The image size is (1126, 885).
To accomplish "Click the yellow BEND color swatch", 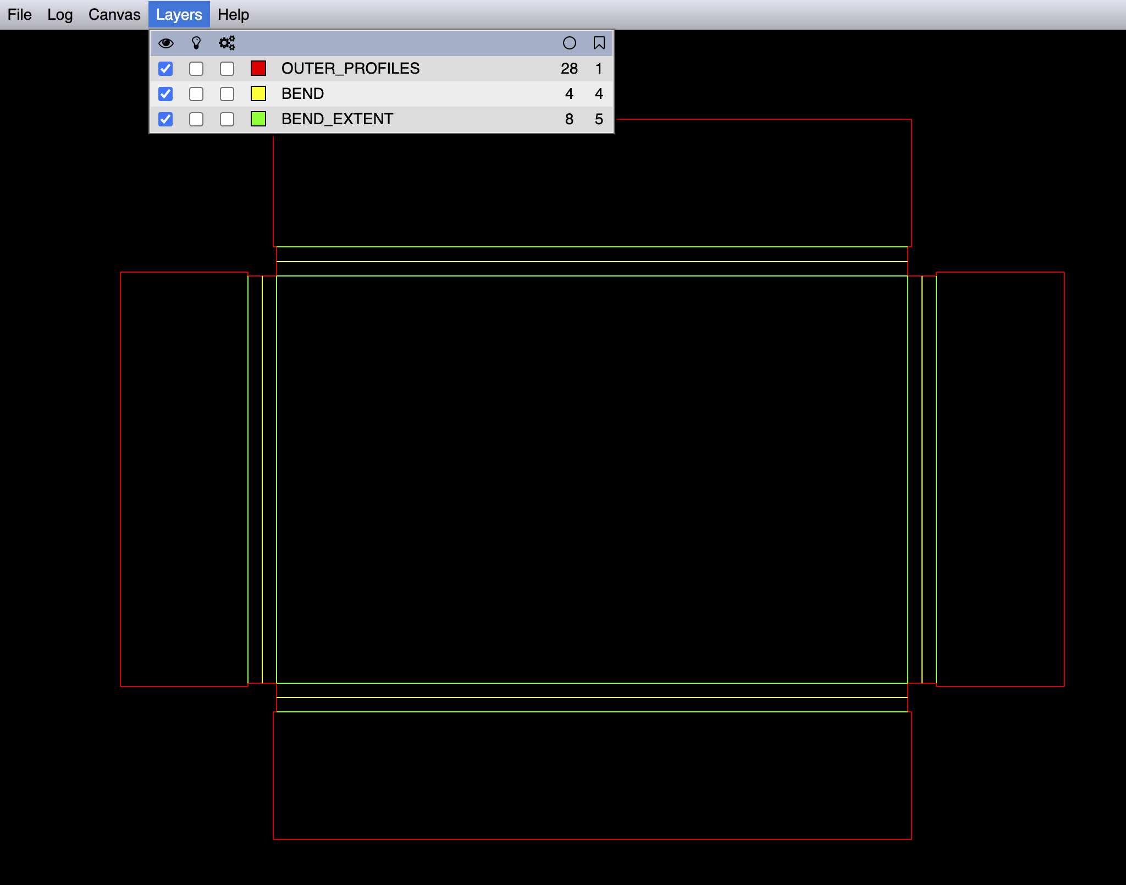I will (x=258, y=93).
